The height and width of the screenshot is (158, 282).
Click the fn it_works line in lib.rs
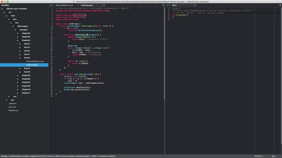pos(180,15)
